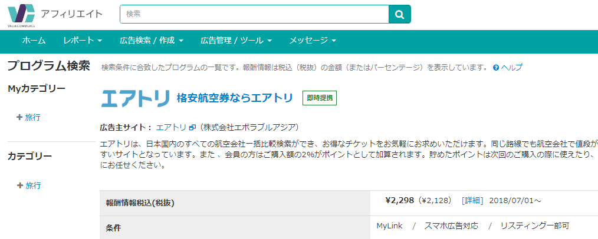Open the 格安航空券ならエアトリ program title

coord(235,98)
